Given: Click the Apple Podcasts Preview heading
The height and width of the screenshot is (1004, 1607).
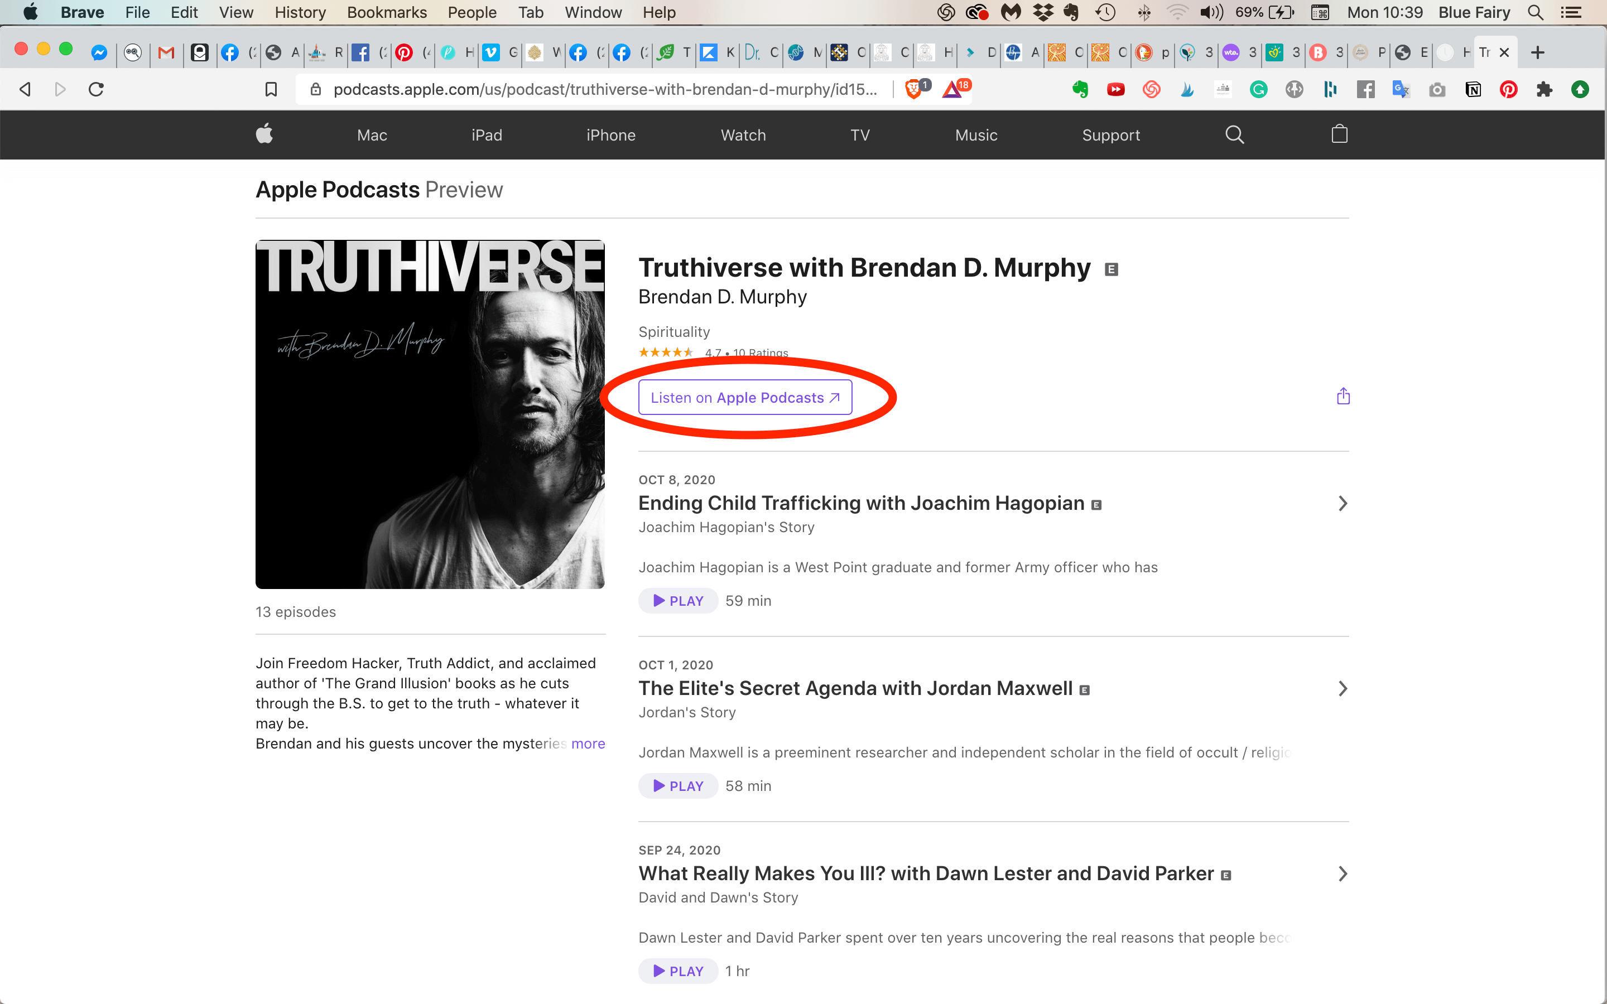Looking at the screenshot, I should pyautogui.click(x=379, y=190).
